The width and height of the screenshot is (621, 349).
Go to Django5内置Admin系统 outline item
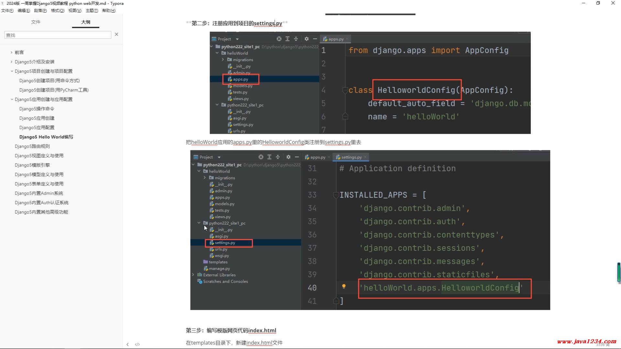tap(39, 193)
